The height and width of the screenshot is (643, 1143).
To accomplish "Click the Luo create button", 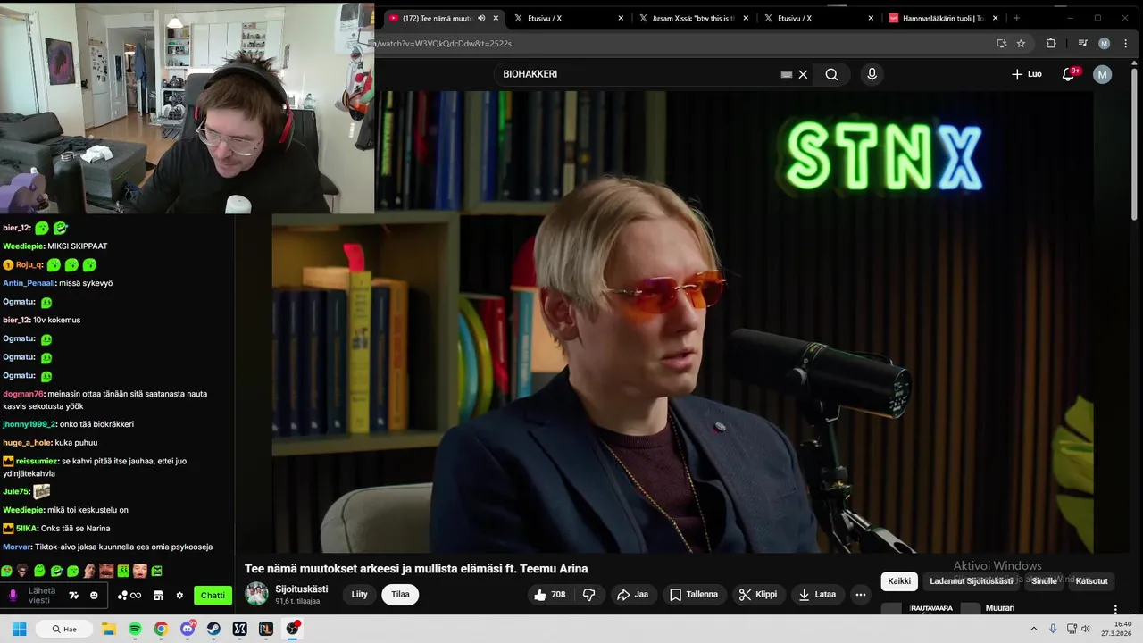I will (x=1027, y=74).
